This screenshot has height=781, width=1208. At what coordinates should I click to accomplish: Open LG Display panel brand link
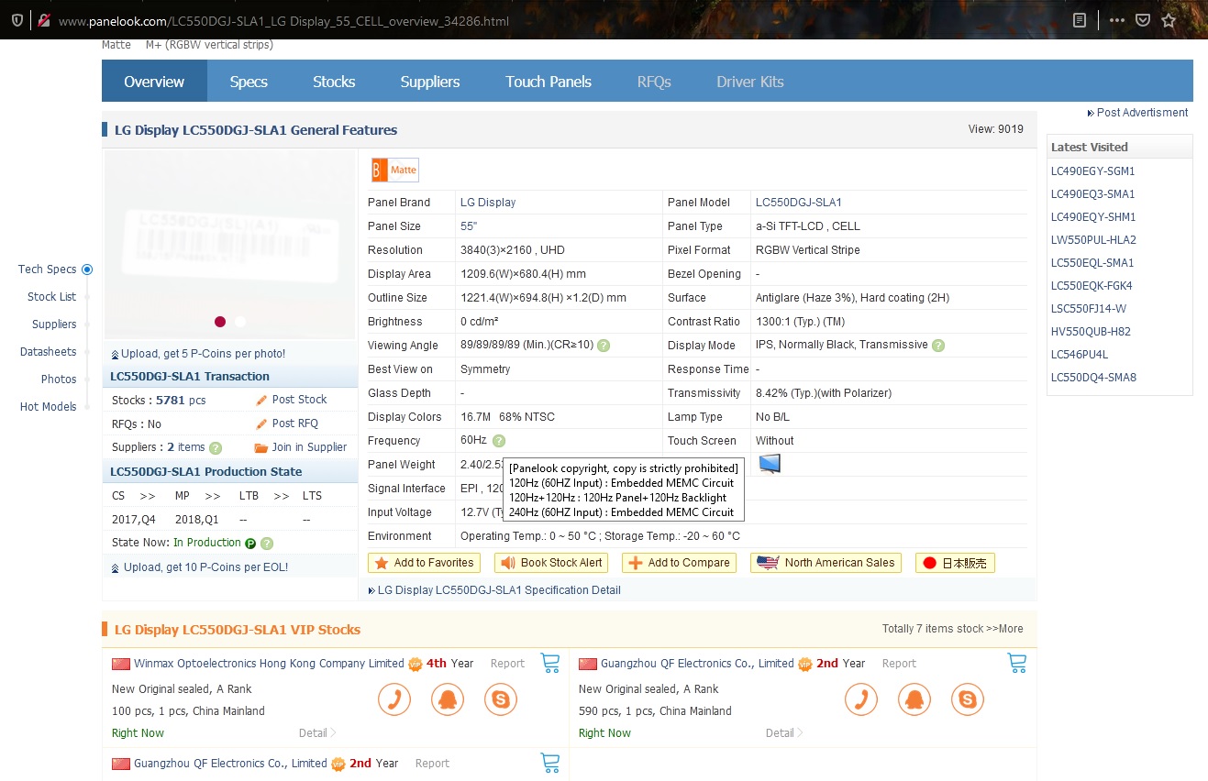488,203
